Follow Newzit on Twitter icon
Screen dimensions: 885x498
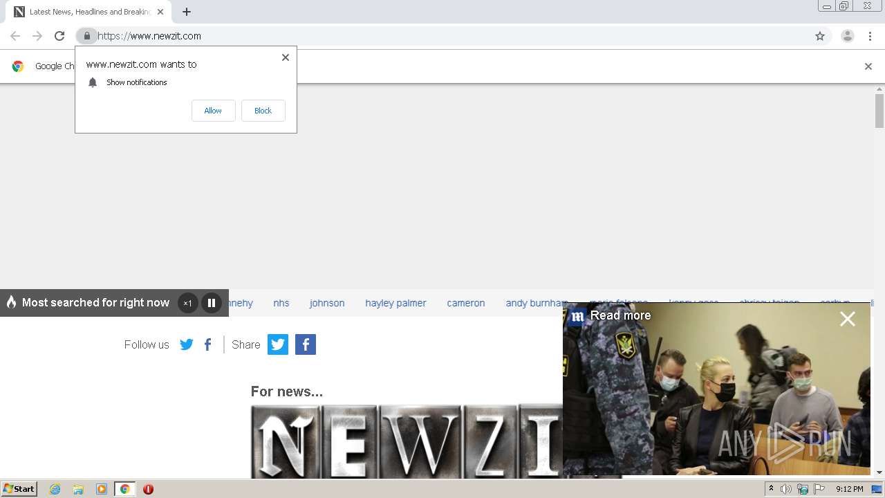click(187, 344)
